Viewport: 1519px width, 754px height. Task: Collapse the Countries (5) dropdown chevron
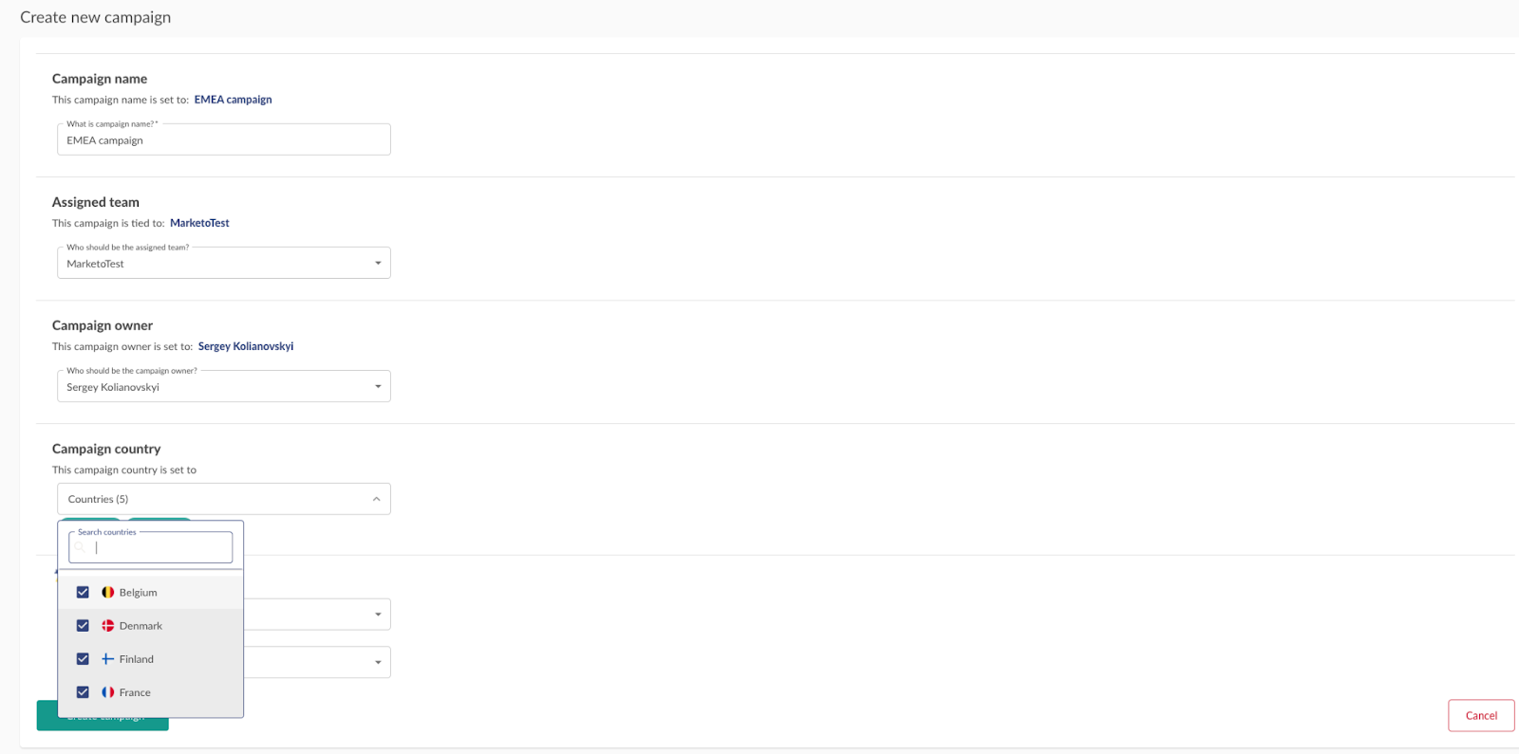(376, 499)
